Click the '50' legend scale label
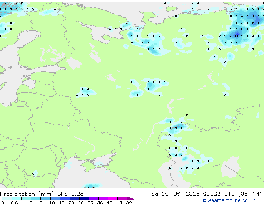264x204 pixels. (x=129, y=202)
